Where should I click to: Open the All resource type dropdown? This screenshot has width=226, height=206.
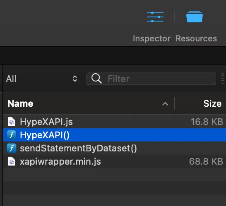coord(42,79)
